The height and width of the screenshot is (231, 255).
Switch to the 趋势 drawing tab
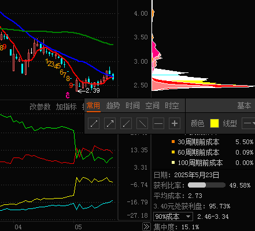[x=113, y=105]
